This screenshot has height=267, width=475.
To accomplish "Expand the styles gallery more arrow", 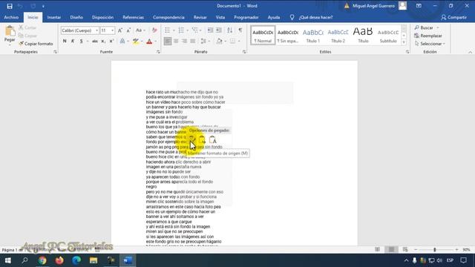I will (x=404, y=42).
